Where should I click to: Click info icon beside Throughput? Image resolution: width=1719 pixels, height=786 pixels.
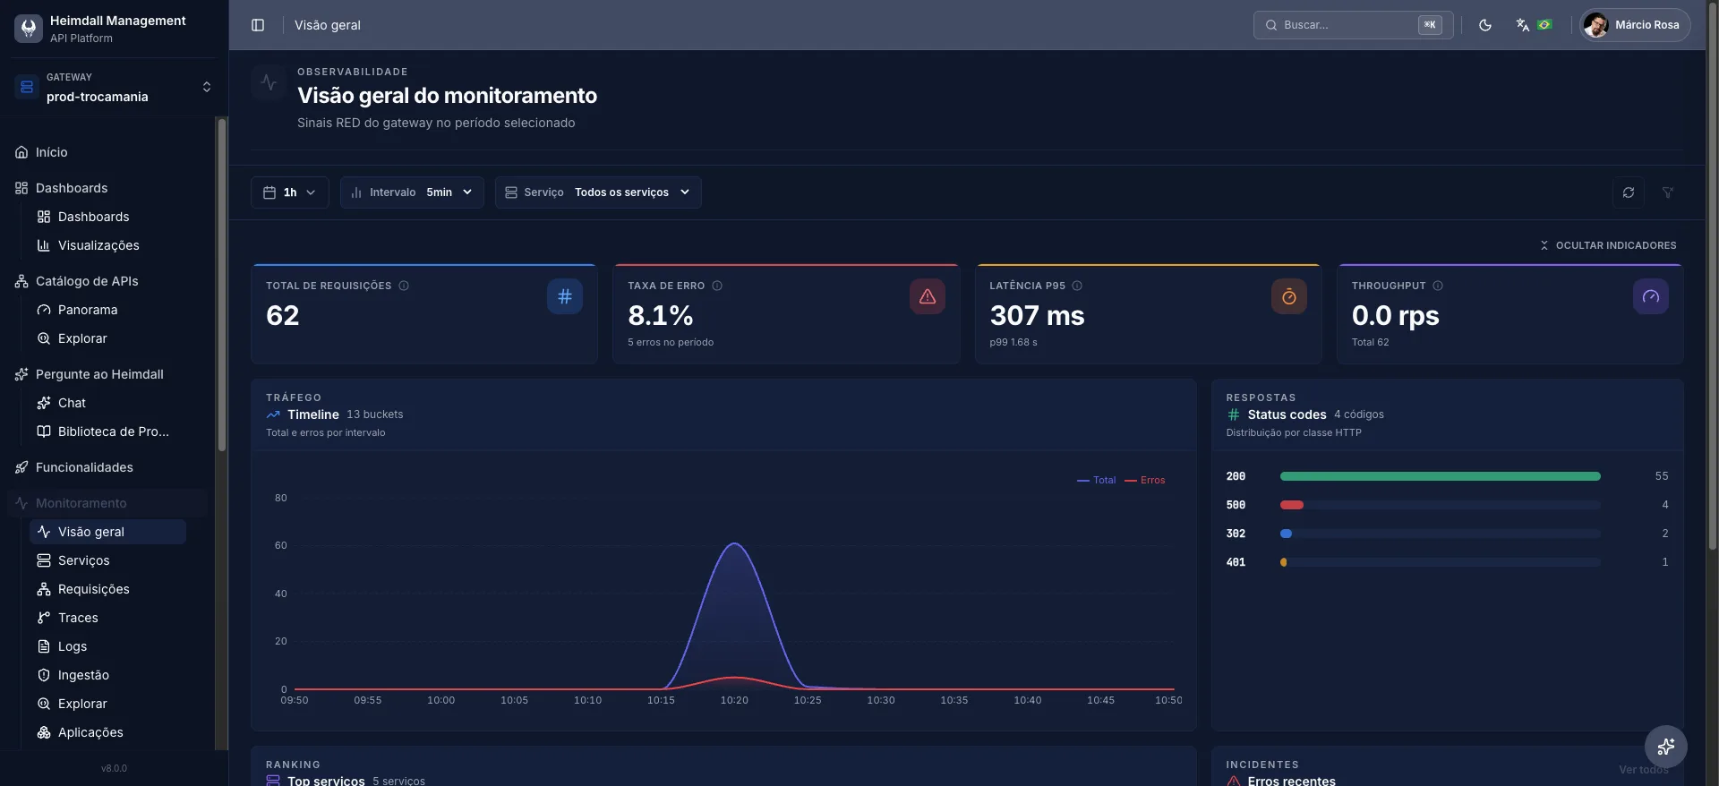click(x=1438, y=286)
